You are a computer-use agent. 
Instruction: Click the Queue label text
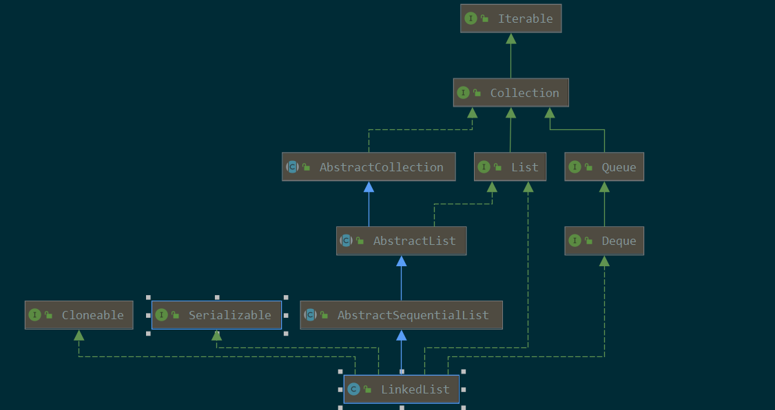619,167
